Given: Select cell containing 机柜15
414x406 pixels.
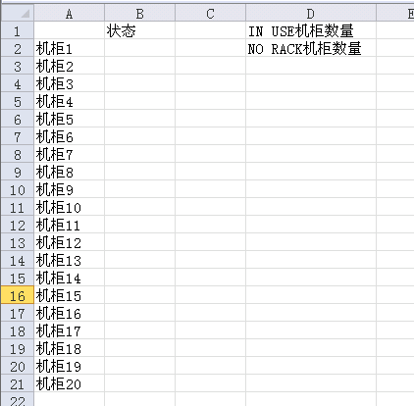Looking at the screenshot, I should 69,295.
